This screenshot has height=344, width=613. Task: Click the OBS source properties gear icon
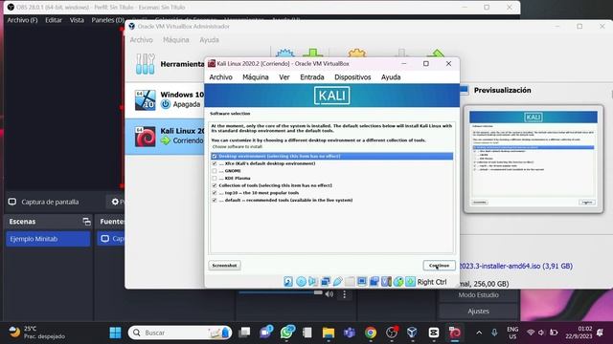(x=115, y=202)
